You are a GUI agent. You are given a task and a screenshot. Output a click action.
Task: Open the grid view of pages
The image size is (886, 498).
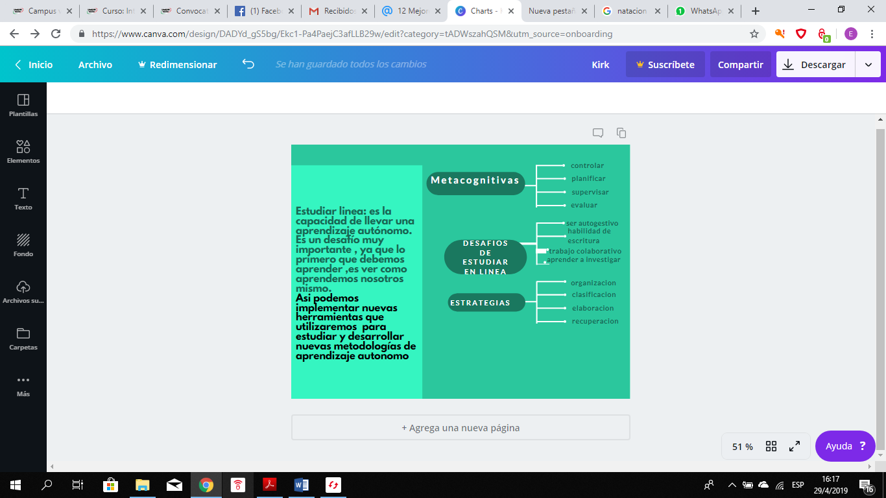771,446
